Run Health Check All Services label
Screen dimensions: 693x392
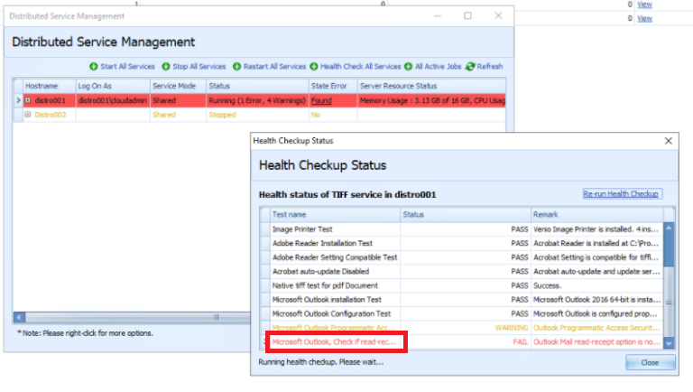tap(360, 66)
